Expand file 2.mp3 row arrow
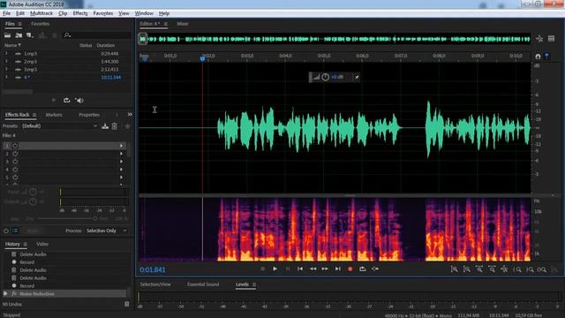This screenshot has height=318, width=565. 6,61
